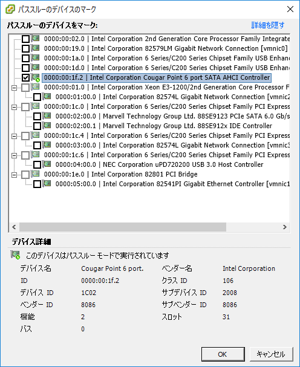Click device icon for 0000:00:02.0 row
Screen dimensions: 300x367
coord(36,38)
